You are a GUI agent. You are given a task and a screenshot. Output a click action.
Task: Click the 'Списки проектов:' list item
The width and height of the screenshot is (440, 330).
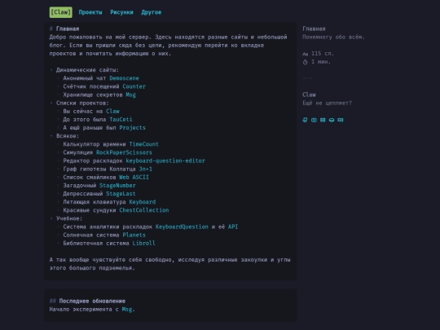[x=82, y=103]
